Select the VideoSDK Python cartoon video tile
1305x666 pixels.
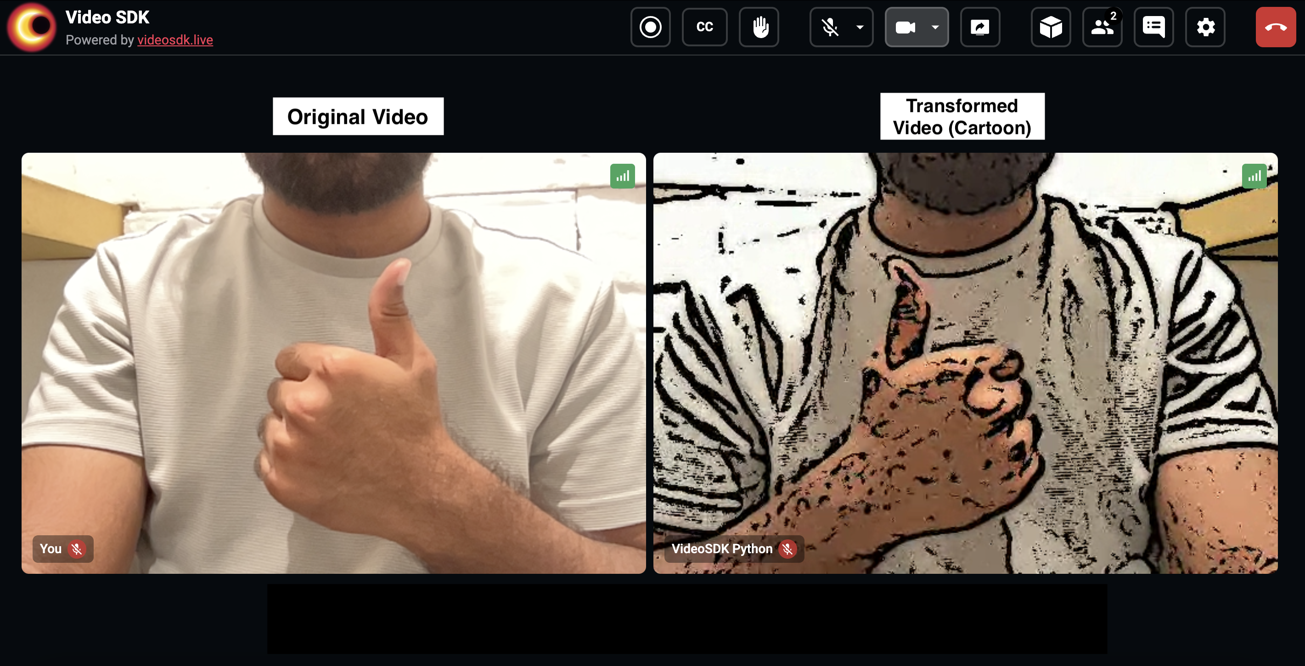[x=966, y=363]
